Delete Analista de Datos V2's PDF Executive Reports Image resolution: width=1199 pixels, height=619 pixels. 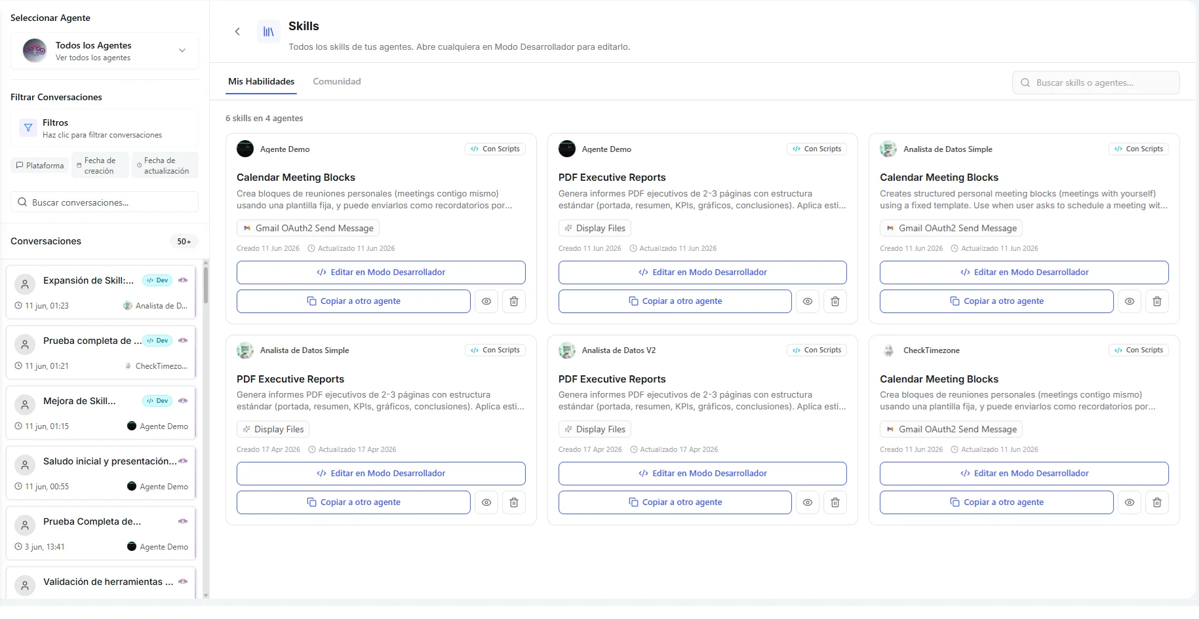coord(835,502)
